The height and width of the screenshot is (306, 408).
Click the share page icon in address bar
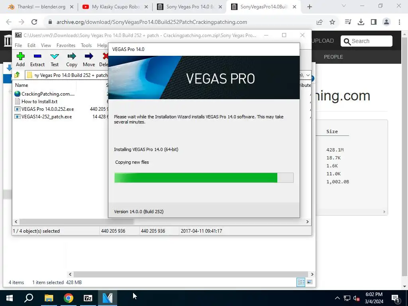pos(320,22)
